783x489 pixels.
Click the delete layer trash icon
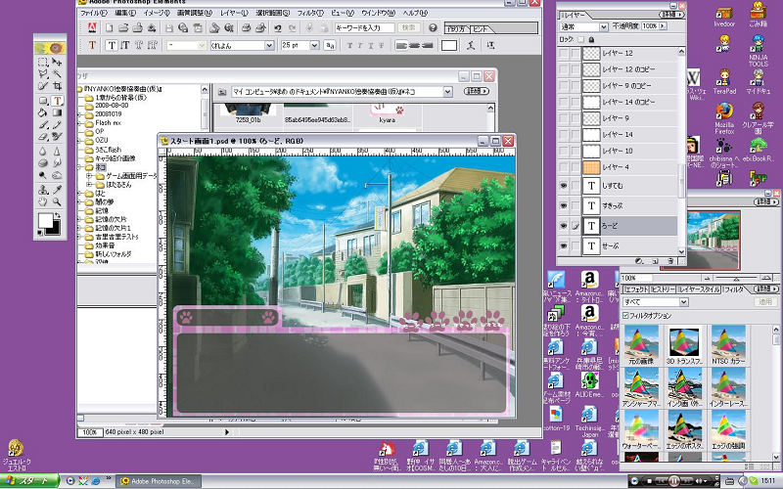click(670, 261)
